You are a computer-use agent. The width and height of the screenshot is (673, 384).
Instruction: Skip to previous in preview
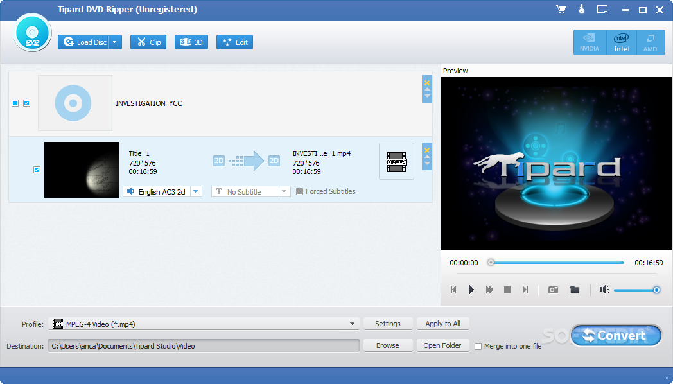click(453, 290)
